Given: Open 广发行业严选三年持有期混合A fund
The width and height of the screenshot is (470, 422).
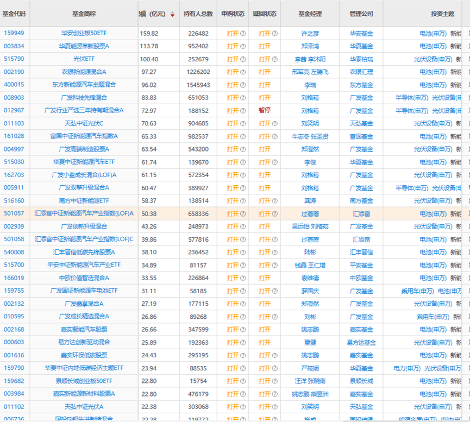Looking at the screenshot, I should pyautogui.click(x=84, y=111).
